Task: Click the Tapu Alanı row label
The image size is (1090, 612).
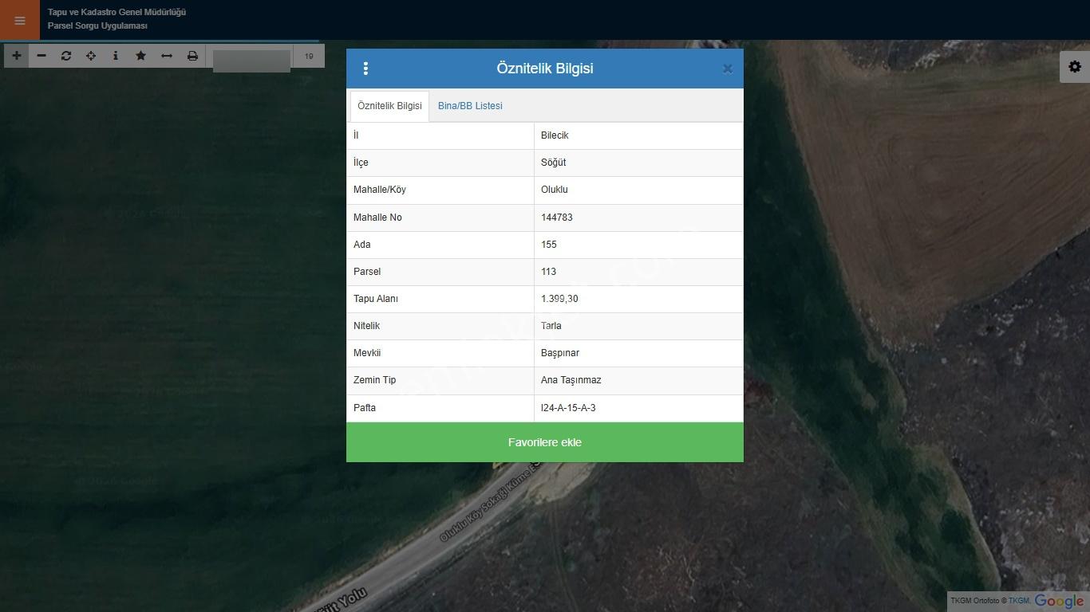Action: [376, 299]
